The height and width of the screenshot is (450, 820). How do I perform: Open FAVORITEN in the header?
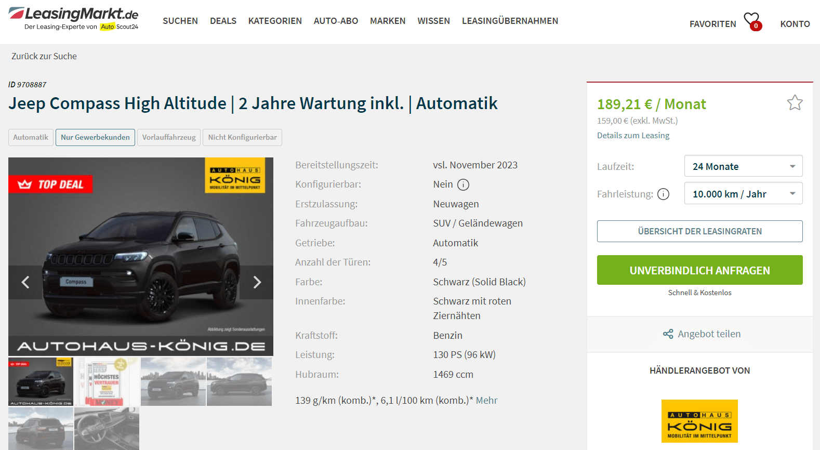point(712,24)
